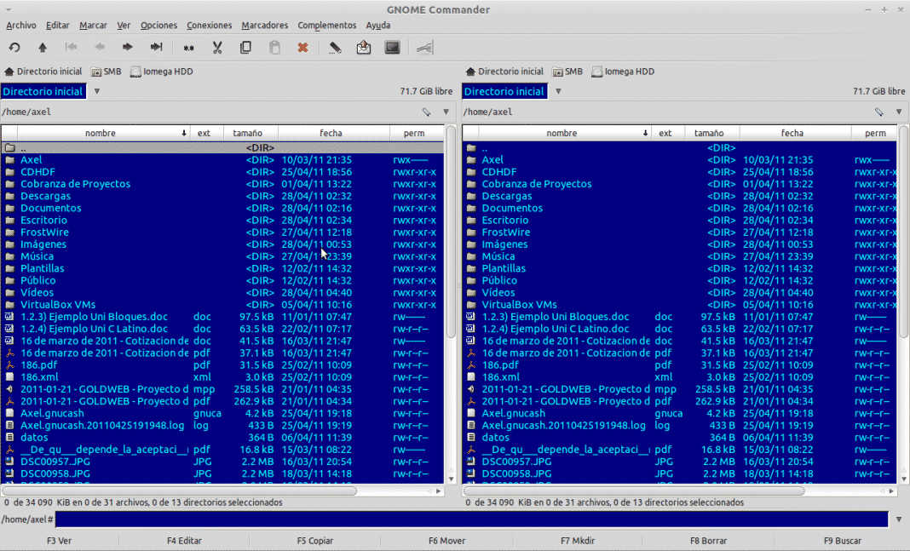Screen dimensions: 910x551
Task: Open the Ayuda menu
Action: (377, 26)
